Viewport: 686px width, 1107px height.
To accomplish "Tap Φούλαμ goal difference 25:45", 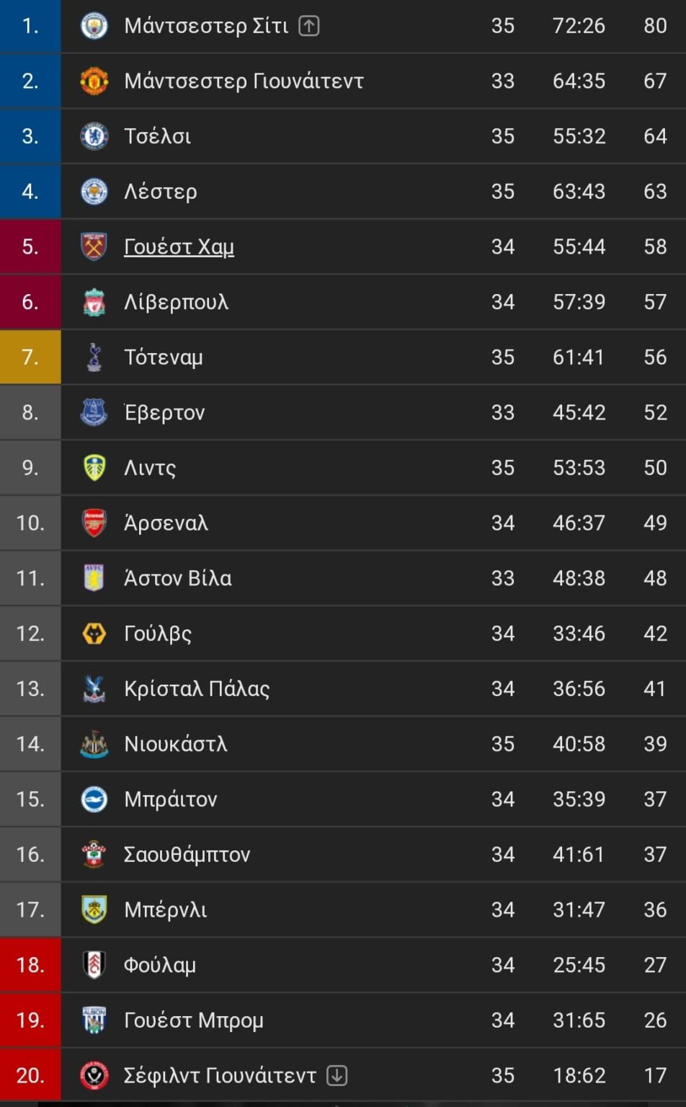I will click(579, 965).
